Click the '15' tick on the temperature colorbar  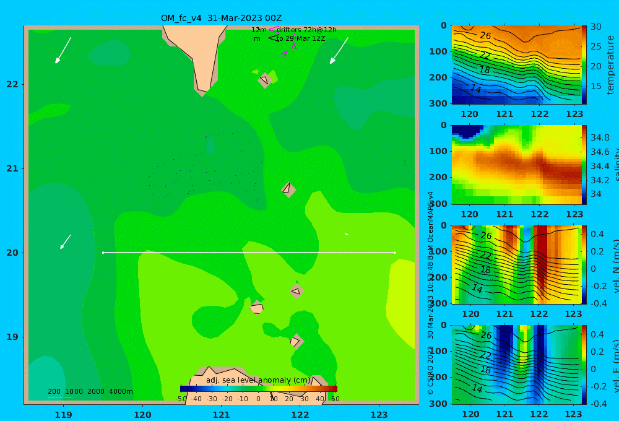(596, 85)
